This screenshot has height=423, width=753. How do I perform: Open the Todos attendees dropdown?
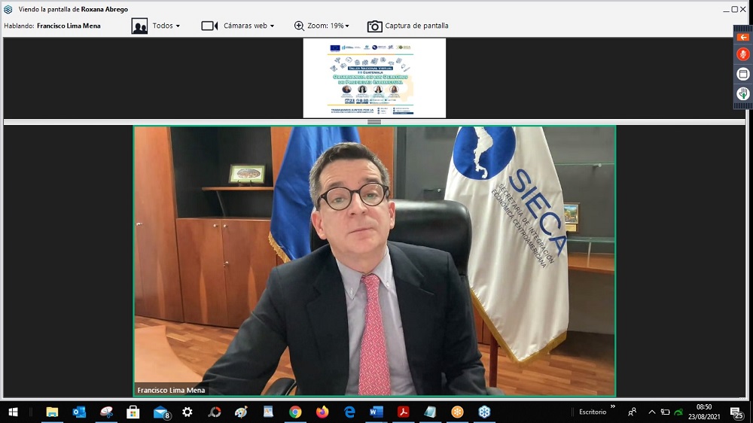click(166, 26)
